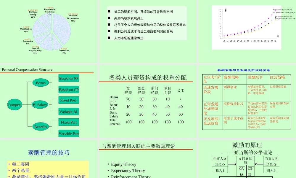Select the 'Benefits' ellipse node
This screenshot has width=296, height=178.
click(40, 127)
